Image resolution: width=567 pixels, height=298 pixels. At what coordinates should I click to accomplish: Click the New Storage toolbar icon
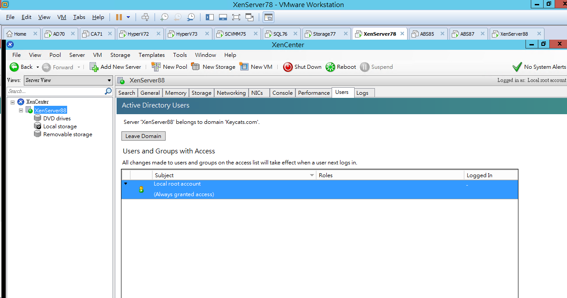196,67
